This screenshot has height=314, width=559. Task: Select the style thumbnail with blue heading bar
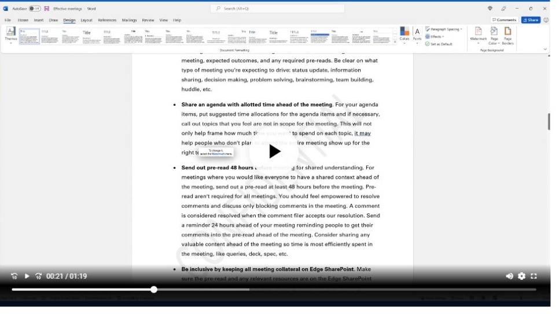(320, 36)
